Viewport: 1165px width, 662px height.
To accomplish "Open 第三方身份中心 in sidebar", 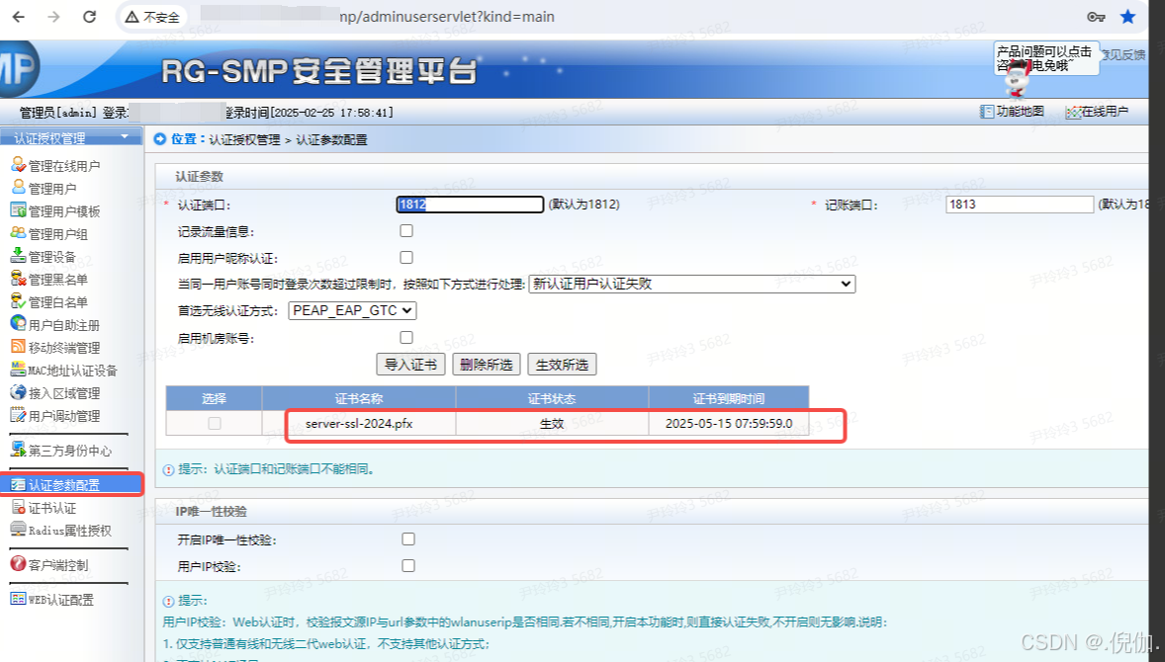I will click(61, 451).
